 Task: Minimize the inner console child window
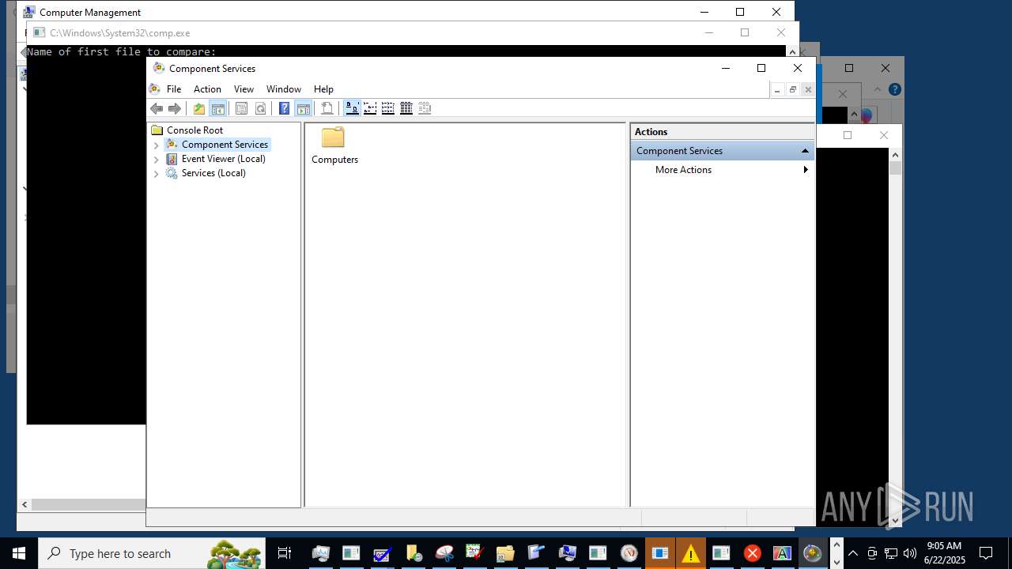click(777, 90)
